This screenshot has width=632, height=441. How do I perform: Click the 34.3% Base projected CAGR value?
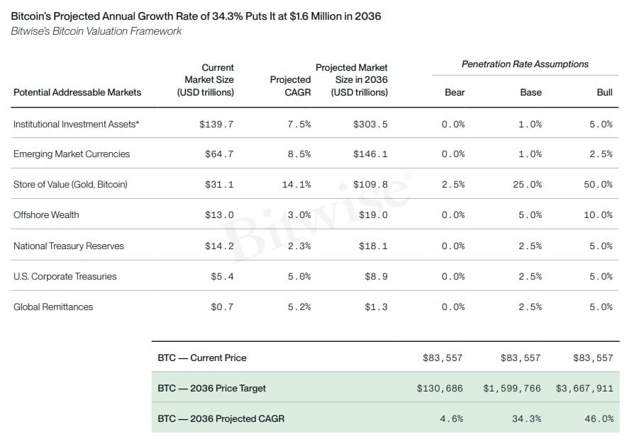[x=526, y=419]
